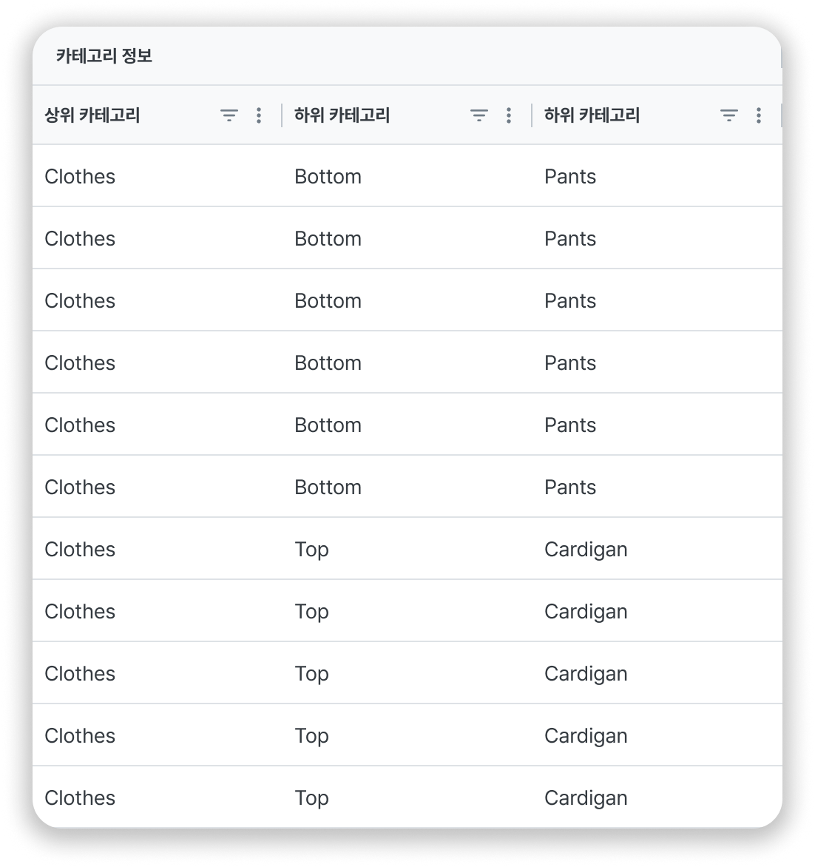Image resolution: width=815 pixels, height=867 pixels.
Task: Select the 카테고리 정보 panel title
Action: pos(104,55)
